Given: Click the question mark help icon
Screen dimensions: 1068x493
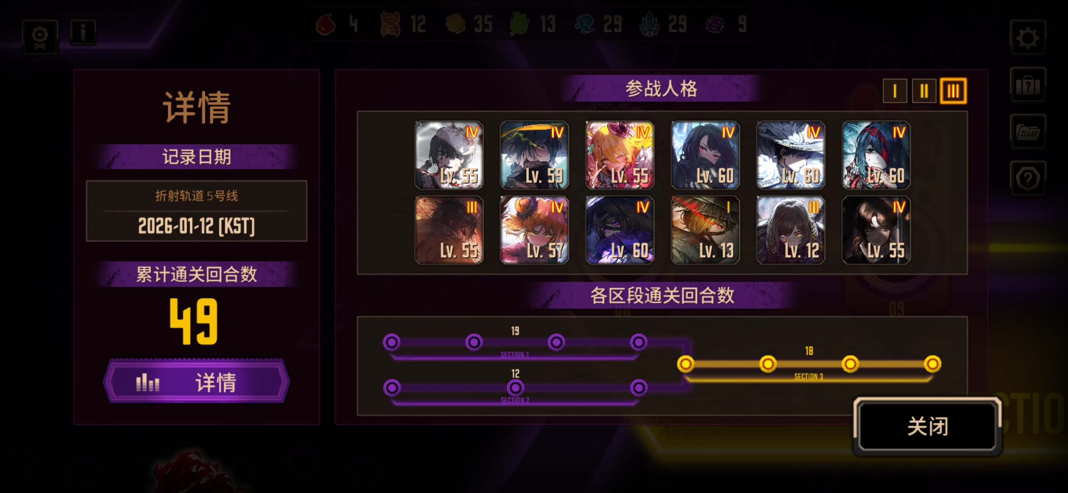Looking at the screenshot, I should pyautogui.click(x=1028, y=179).
